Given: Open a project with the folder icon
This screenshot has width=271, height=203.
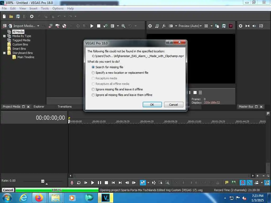Looking at the screenshot, I should tap(11, 16).
